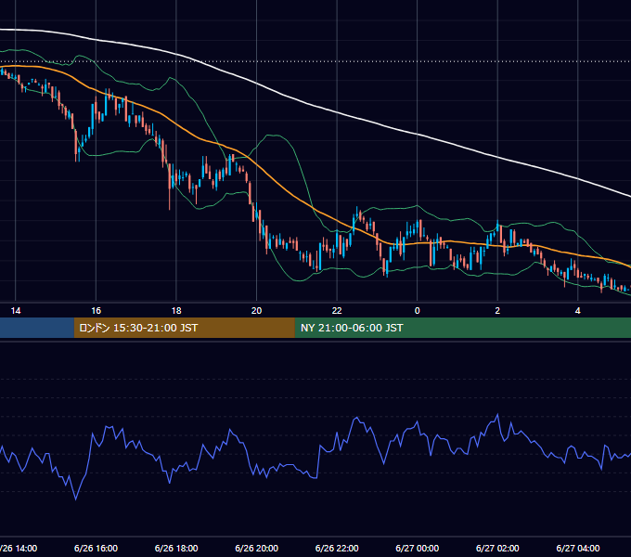Click the 6/26 22:00 label on oscillator axis
The height and width of the screenshot is (557, 631).
(x=337, y=548)
